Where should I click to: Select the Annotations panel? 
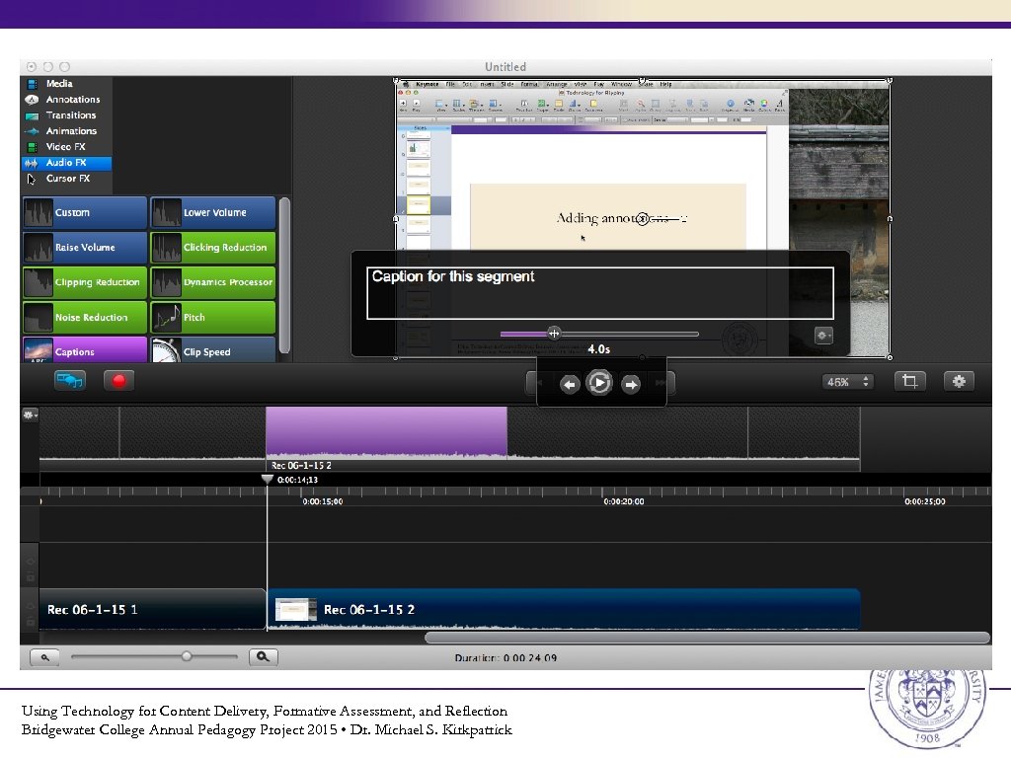point(69,99)
